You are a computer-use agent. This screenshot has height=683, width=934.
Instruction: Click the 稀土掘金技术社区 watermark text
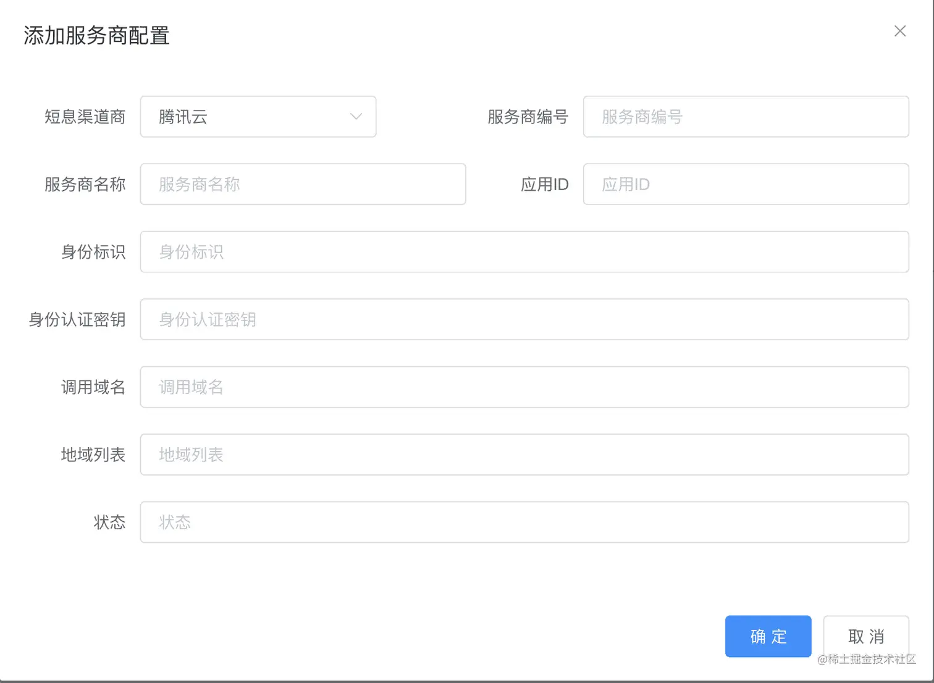click(867, 660)
